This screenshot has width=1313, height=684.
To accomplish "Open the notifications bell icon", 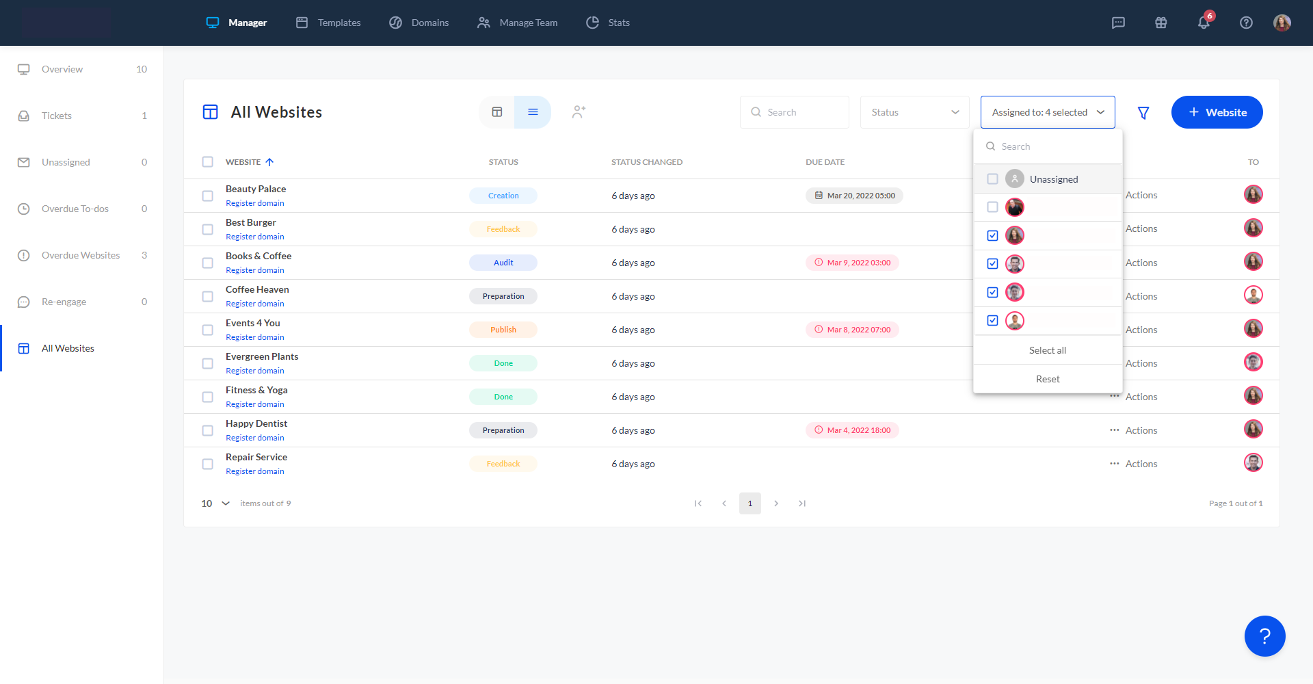I will point(1204,23).
